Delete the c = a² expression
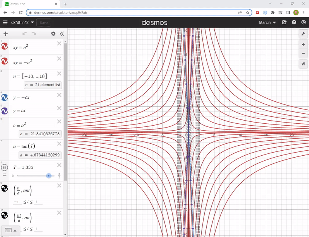The width and height of the screenshot is (309, 237). pos(59,121)
